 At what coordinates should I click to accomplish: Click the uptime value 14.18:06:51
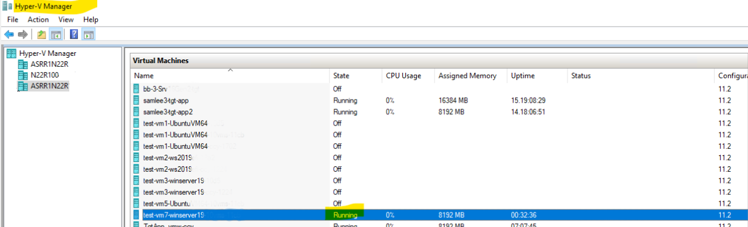528,112
